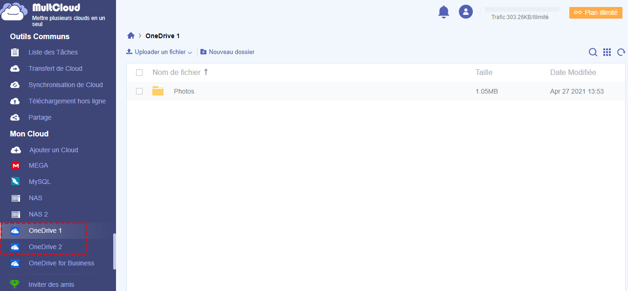Click the offline download cloud icon
The width and height of the screenshot is (628, 291).
[x=15, y=101]
